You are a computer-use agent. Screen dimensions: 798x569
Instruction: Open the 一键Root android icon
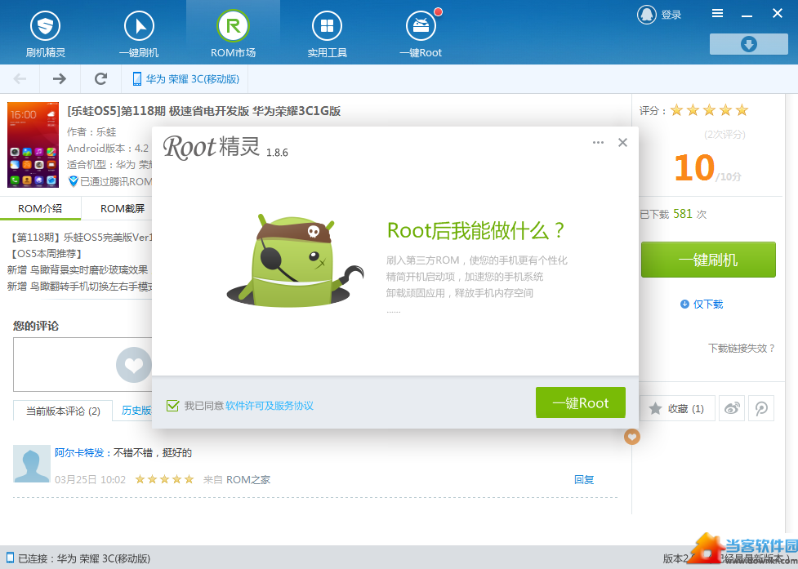(x=421, y=27)
